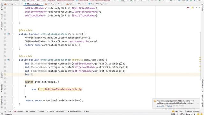Open the Terminal tool window
The height and width of the screenshot is (115, 204).
coord(31,111)
